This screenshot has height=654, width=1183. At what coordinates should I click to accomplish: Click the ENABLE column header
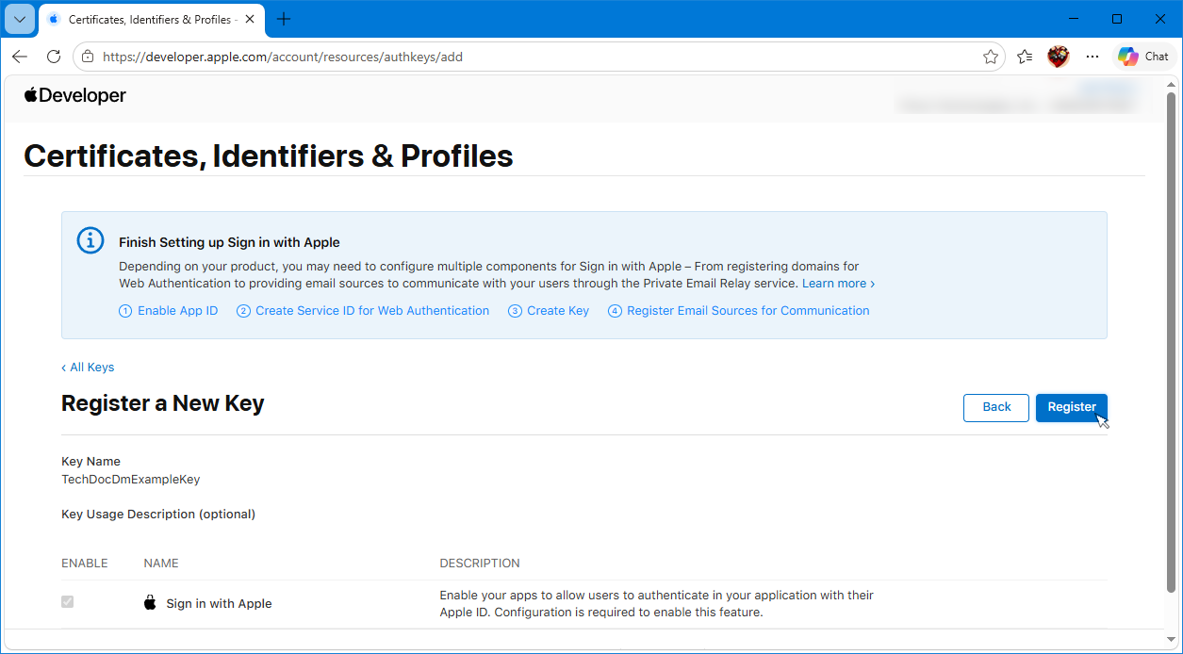click(85, 564)
